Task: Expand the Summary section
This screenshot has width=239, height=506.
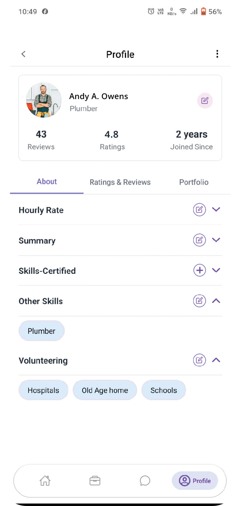Action: click(x=216, y=240)
